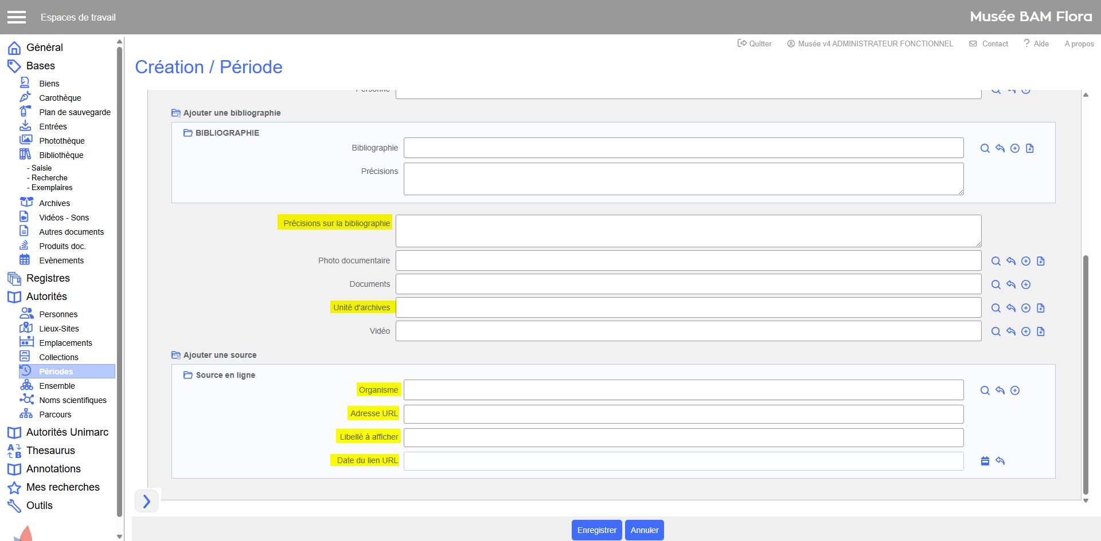The width and height of the screenshot is (1101, 541).
Task: Click the plus icon beside Organisme field
Action: click(1014, 390)
